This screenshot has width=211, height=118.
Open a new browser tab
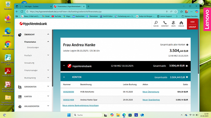(x=88, y=6)
